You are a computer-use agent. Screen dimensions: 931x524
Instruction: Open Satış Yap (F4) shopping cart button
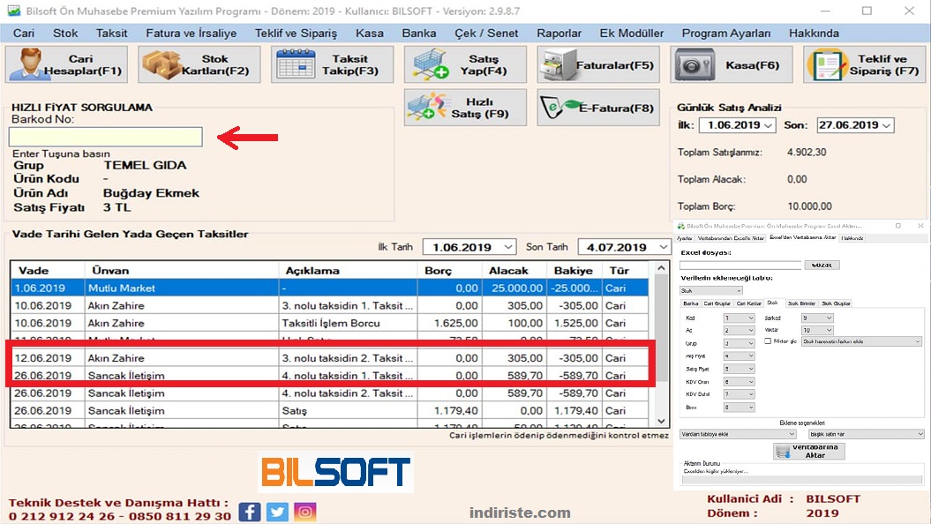coord(466,64)
